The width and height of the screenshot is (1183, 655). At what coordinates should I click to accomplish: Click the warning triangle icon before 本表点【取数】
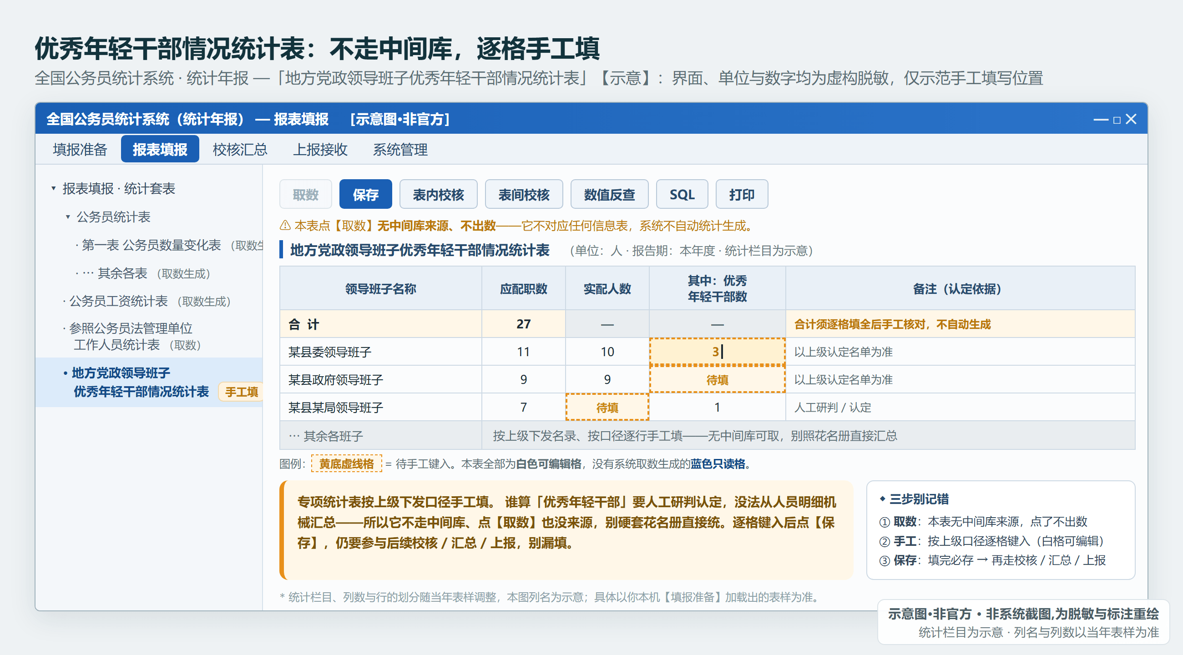point(285,225)
